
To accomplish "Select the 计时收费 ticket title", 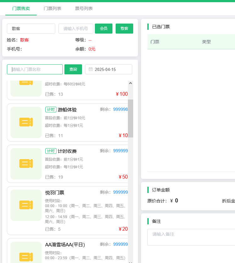I will [67, 151].
